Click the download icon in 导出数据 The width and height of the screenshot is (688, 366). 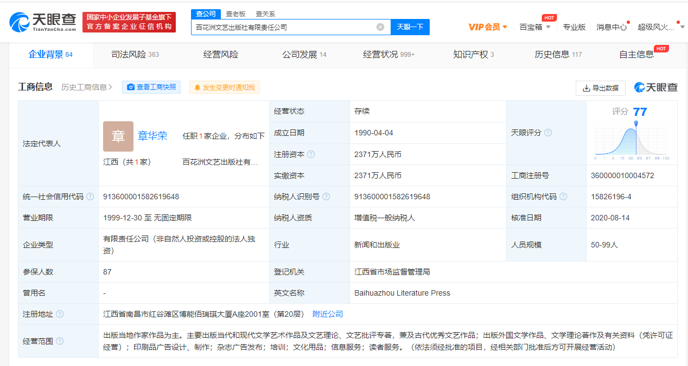(586, 88)
